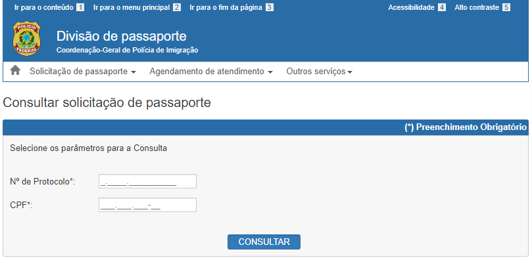The height and width of the screenshot is (260, 532).
Task: Open the Acessibilidade link
Action: click(x=411, y=7)
